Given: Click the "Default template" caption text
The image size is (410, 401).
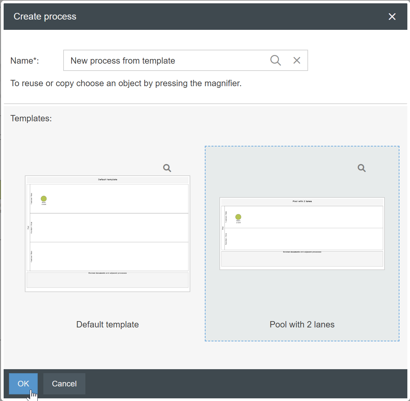Looking at the screenshot, I should [x=108, y=324].
